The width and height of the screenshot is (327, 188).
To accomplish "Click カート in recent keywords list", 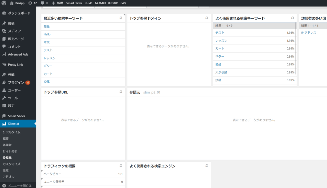I will pos(48,74).
